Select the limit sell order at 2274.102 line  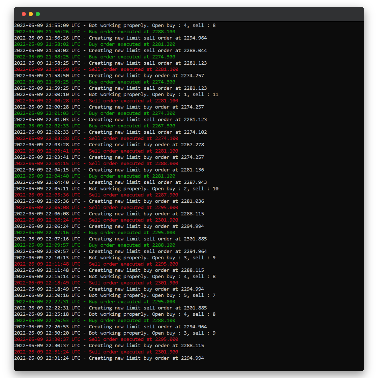tap(110, 132)
